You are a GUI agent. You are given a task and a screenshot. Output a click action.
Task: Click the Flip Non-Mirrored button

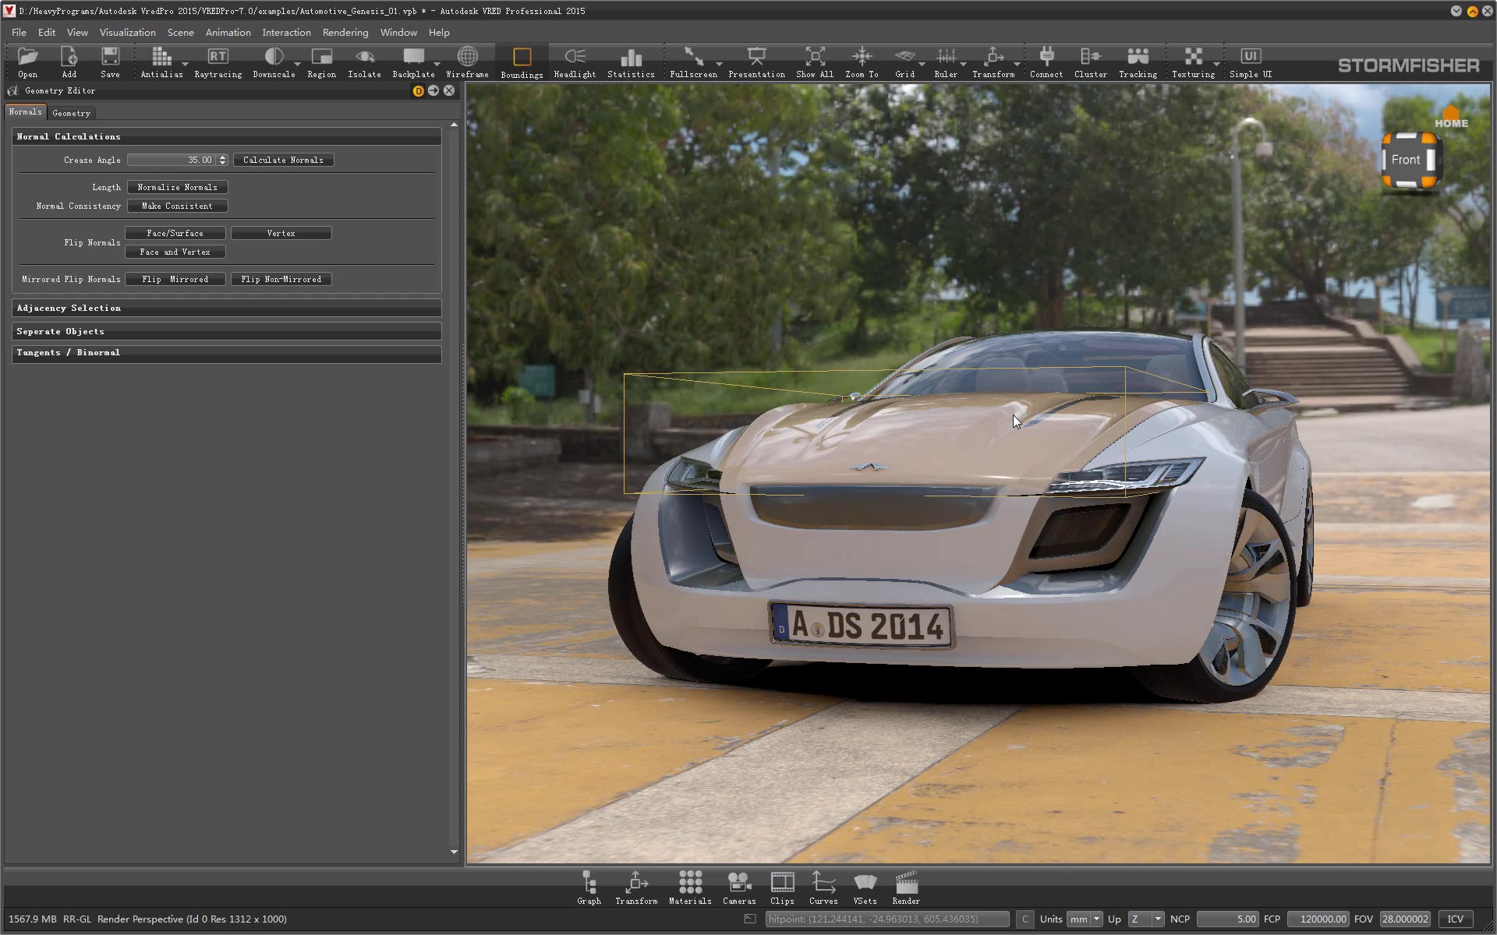pos(281,280)
